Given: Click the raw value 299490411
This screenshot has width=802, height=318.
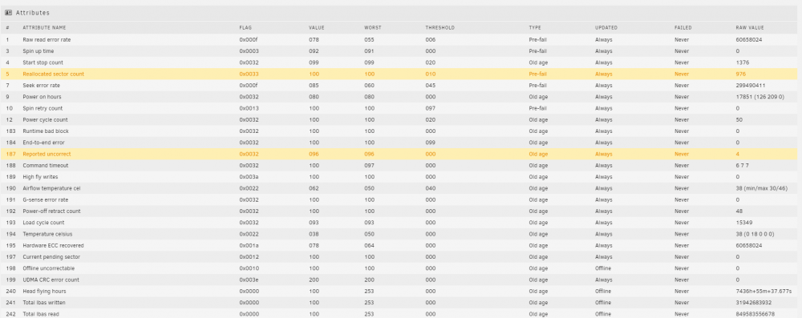Looking at the screenshot, I should (x=751, y=86).
